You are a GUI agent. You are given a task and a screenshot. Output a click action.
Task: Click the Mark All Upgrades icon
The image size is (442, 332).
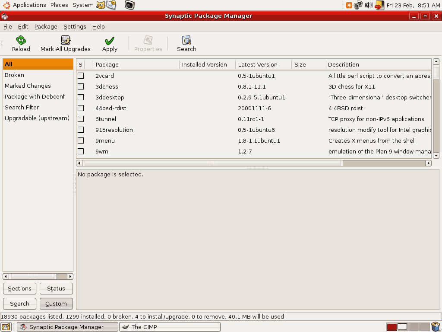pos(66,40)
